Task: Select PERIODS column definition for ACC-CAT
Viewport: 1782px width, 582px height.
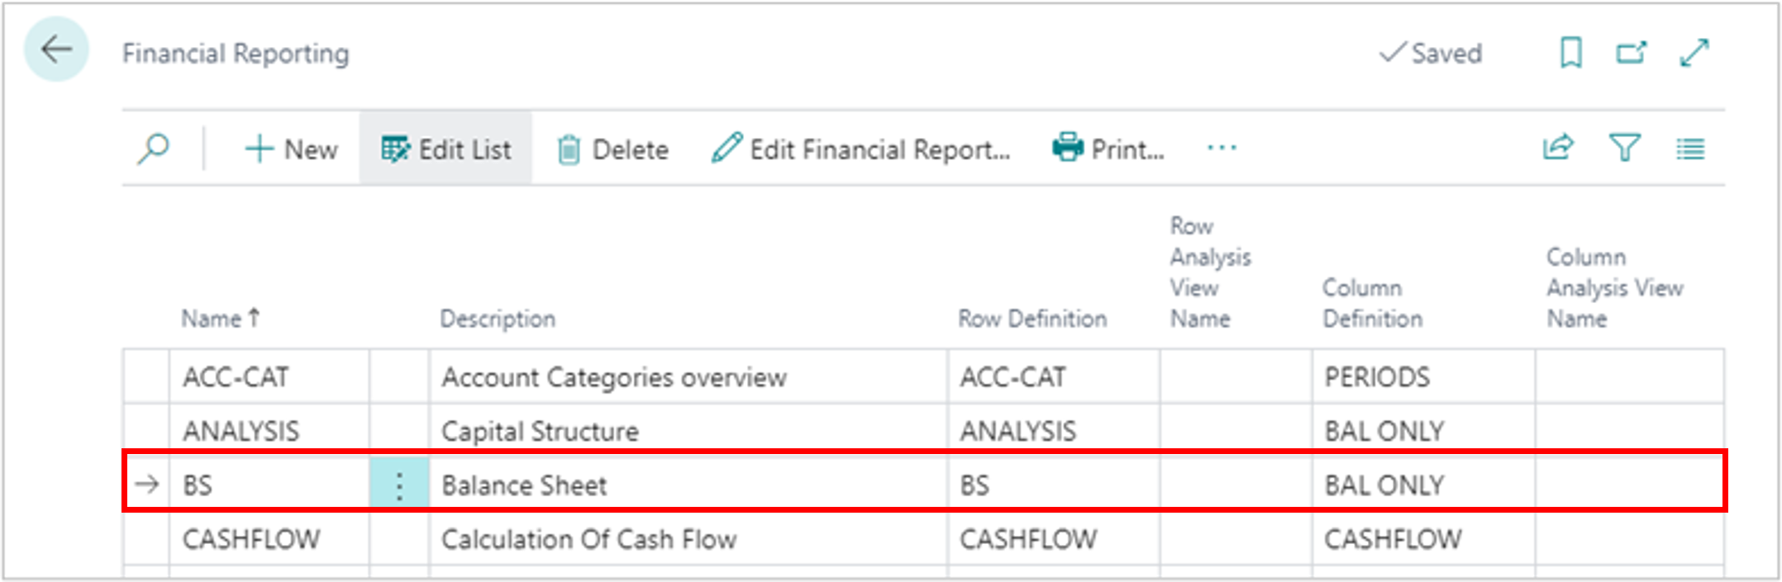Action: [1377, 377]
